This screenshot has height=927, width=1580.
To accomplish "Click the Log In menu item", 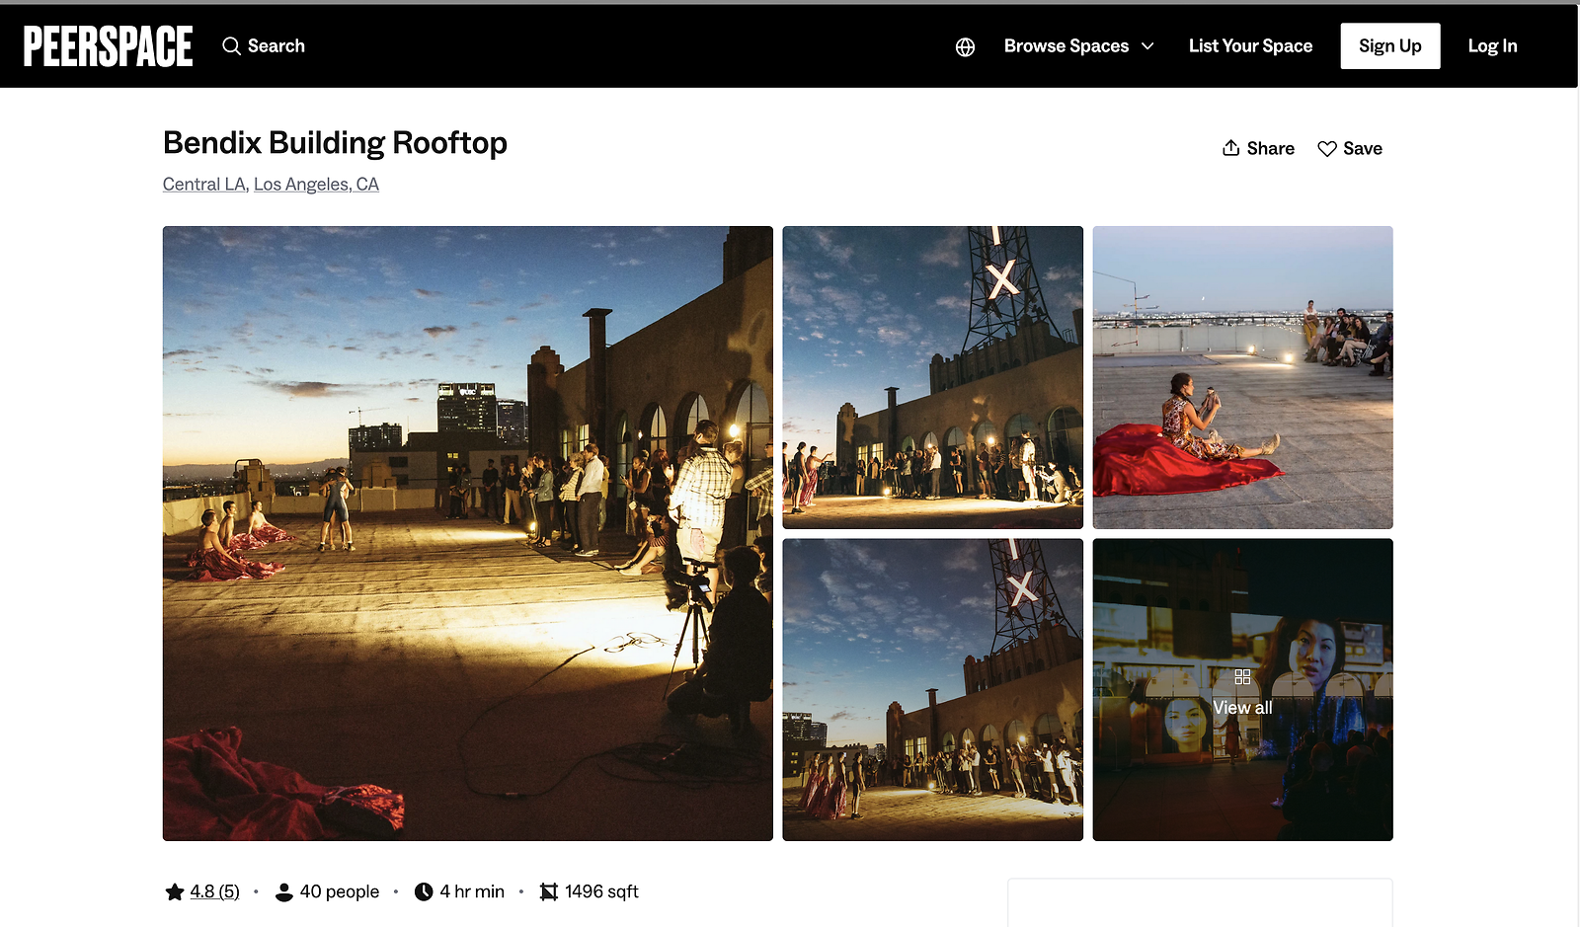I will 1492,46.
